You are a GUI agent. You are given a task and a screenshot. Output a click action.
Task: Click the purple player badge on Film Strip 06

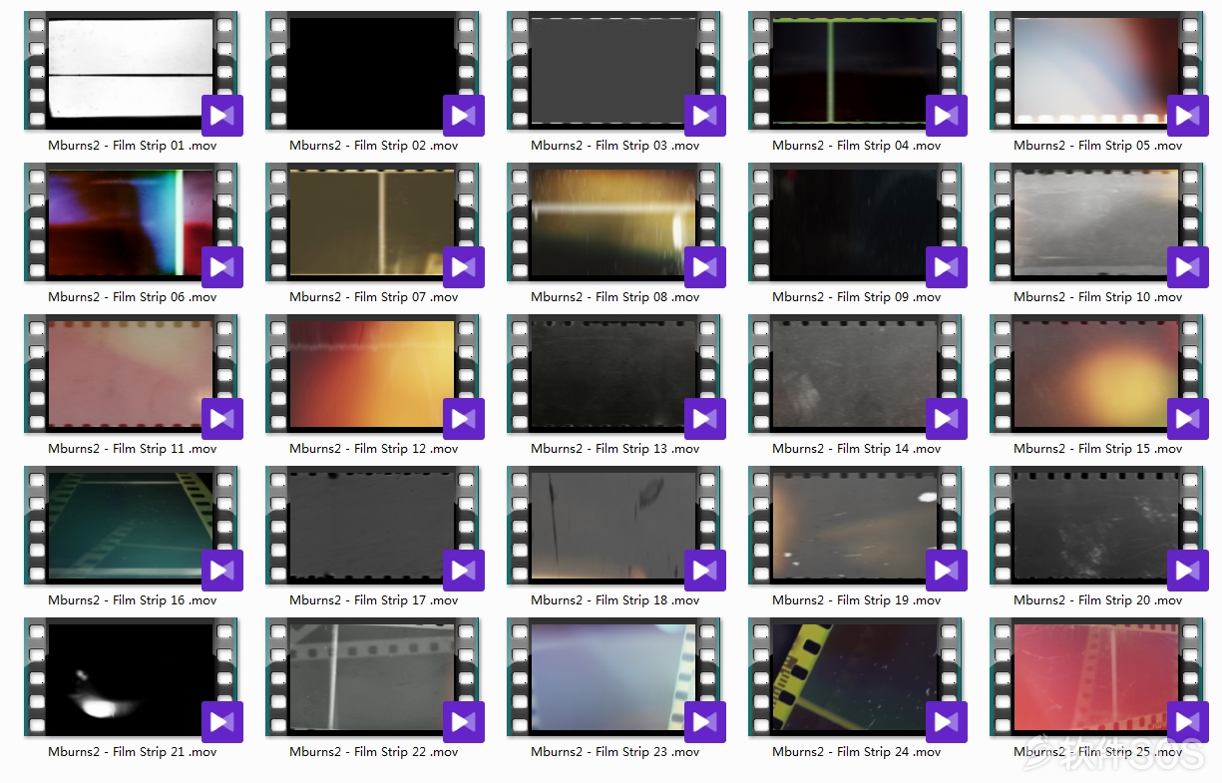coord(222,267)
